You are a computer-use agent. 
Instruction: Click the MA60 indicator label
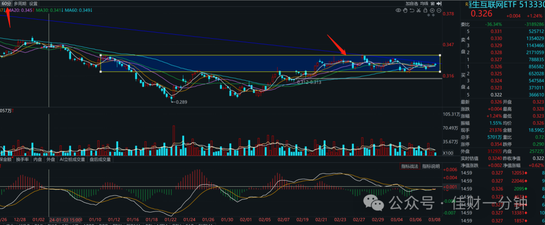pos(79,11)
